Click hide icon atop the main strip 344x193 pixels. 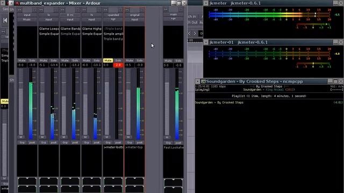point(181,10)
